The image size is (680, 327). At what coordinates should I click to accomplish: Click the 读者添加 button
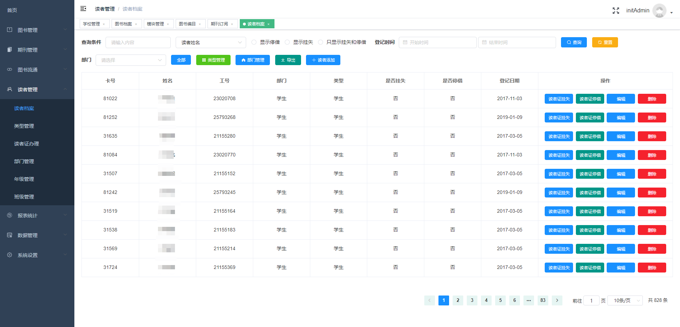pyautogui.click(x=323, y=60)
